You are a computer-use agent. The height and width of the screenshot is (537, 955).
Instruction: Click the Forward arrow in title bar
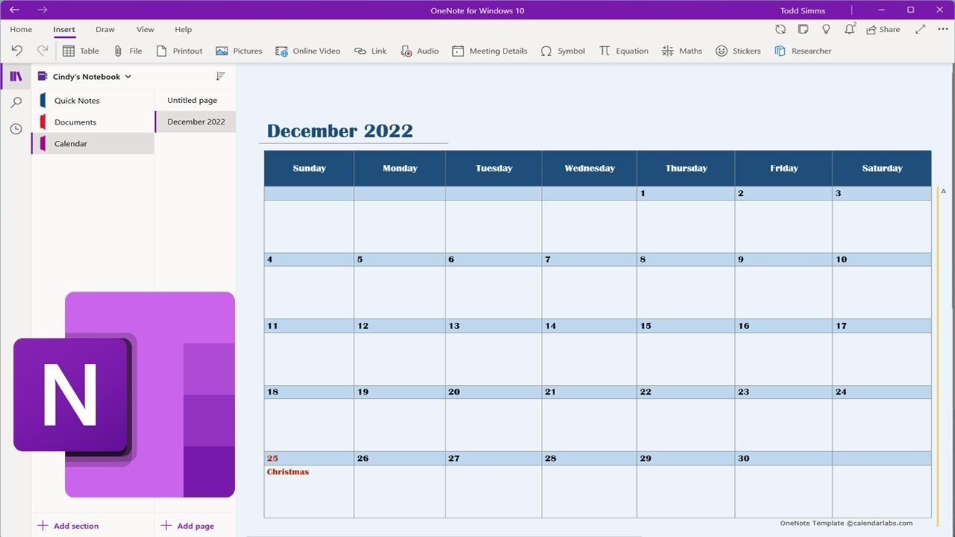point(43,10)
